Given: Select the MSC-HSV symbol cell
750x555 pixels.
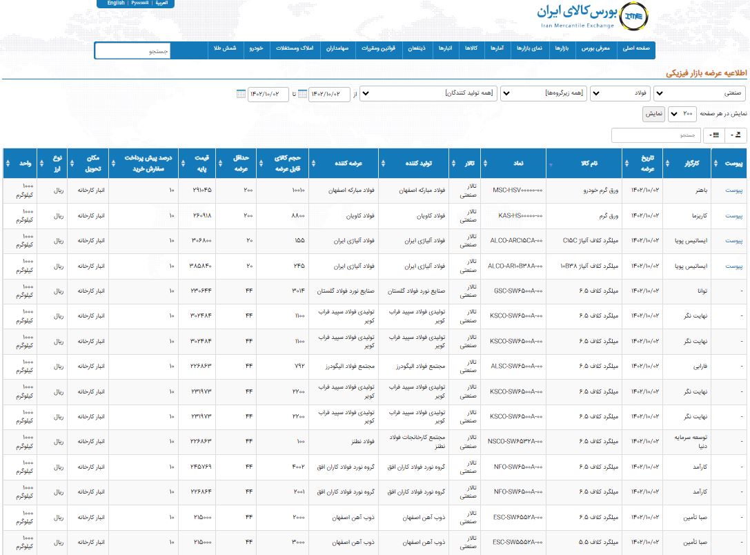Looking at the screenshot, I should tap(513, 191).
